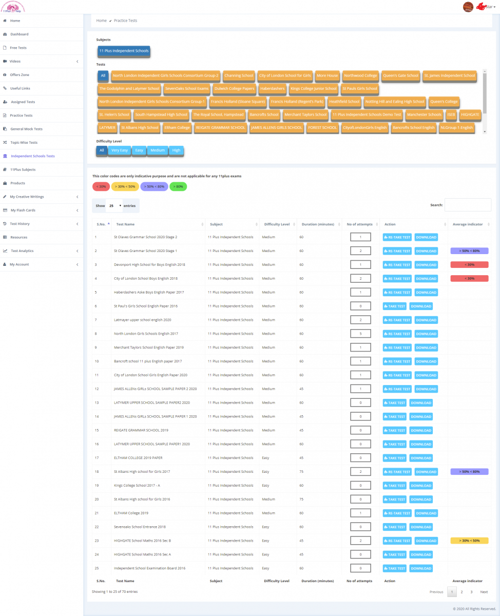Expand the My Flash Cards chevron
The height and width of the screenshot is (616, 500).
tap(77, 210)
